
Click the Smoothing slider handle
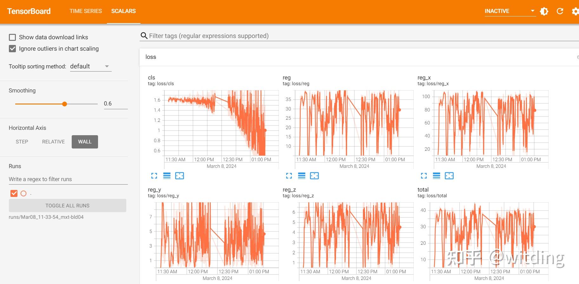tap(64, 104)
